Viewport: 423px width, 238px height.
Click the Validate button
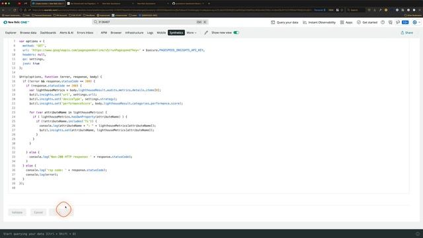point(17,212)
